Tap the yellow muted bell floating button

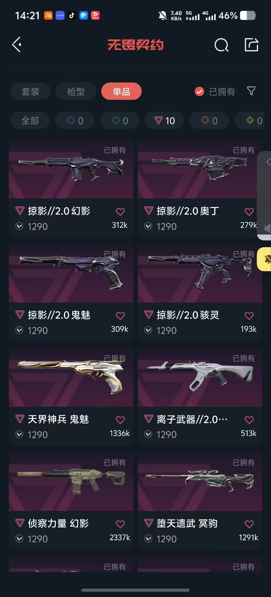[265, 259]
